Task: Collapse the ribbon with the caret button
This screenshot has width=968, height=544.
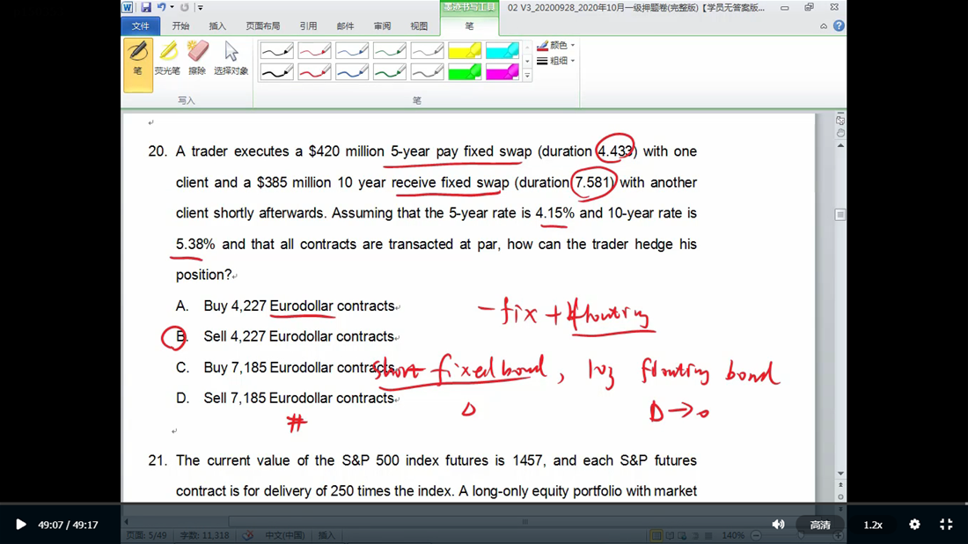Action: pyautogui.click(x=824, y=26)
